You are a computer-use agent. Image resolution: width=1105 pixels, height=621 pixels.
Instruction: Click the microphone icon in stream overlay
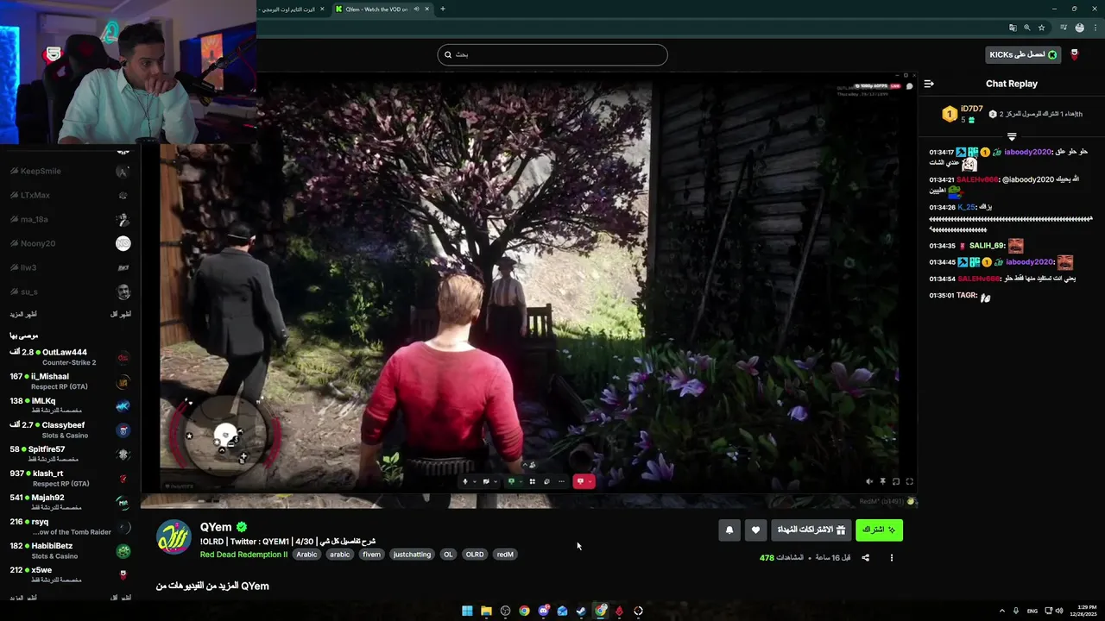[x=465, y=481]
